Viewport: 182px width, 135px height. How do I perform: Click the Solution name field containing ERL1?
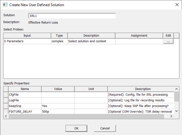point(72,16)
